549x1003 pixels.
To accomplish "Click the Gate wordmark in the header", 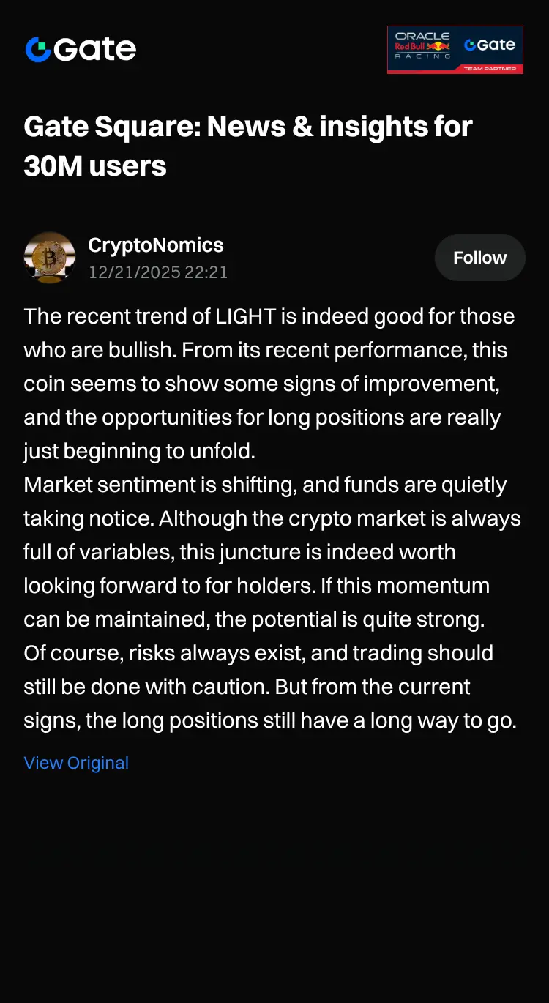I will point(95,49).
